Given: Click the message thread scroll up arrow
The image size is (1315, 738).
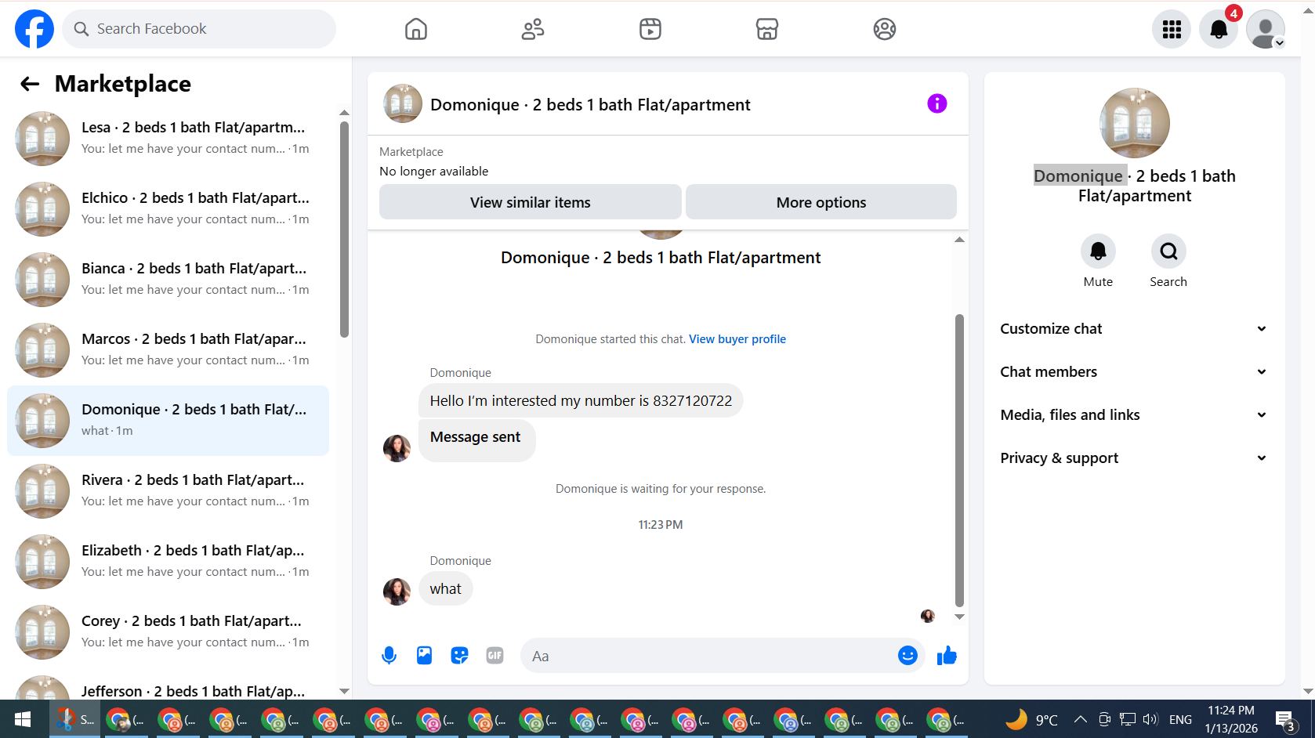Looking at the screenshot, I should coord(959,240).
